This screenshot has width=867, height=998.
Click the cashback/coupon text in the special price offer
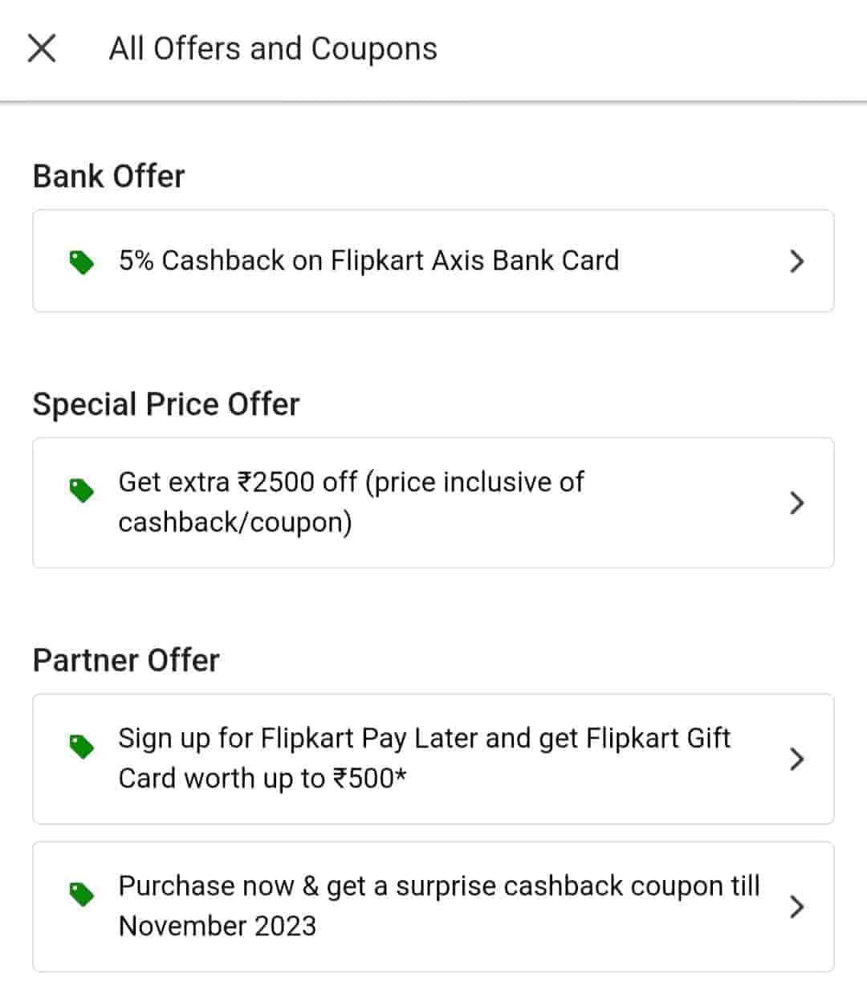click(234, 523)
